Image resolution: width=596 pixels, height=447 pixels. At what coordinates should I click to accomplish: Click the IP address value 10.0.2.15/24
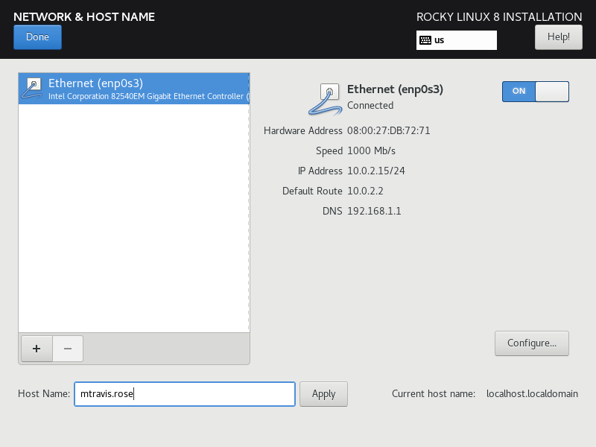(375, 171)
